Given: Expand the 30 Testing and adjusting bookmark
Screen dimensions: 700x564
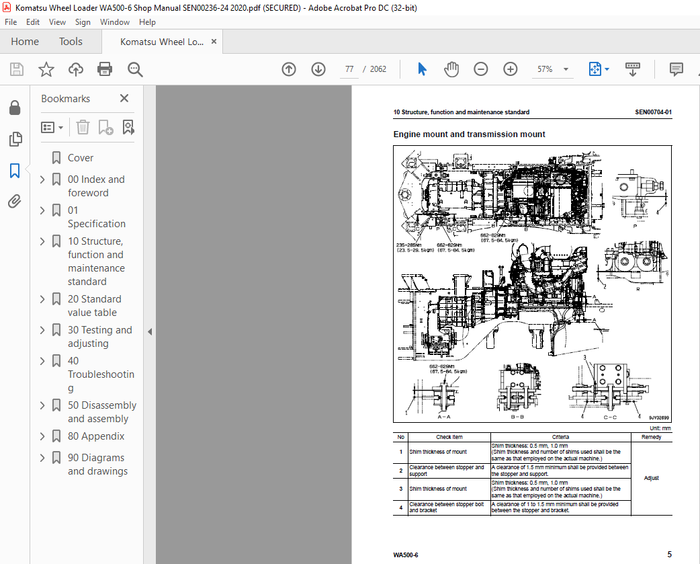Looking at the screenshot, I should coord(42,330).
